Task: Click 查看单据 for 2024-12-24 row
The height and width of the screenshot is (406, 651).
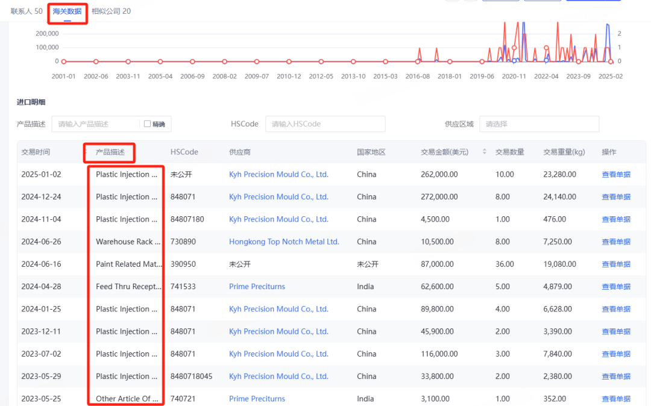Action: coord(616,196)
